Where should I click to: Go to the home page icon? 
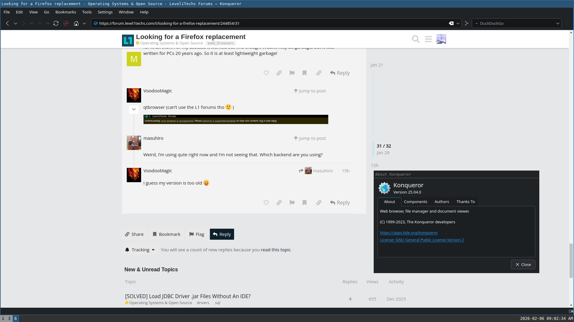pyautogui.click(x=76, y=23)
